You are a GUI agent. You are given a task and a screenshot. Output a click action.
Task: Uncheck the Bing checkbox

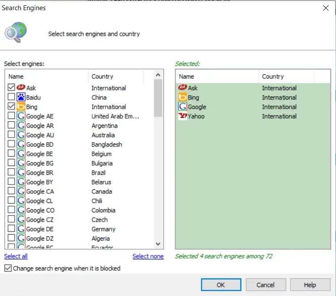click(x=11, y=106)
